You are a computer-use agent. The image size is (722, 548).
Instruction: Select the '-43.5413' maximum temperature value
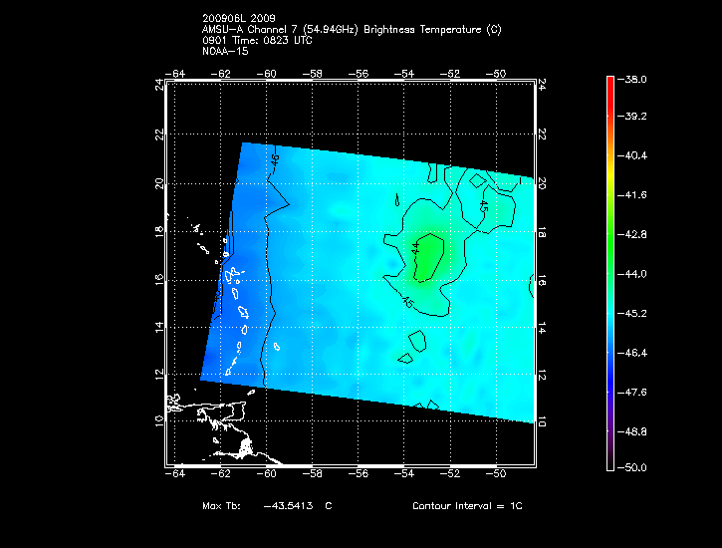point(288,506)
